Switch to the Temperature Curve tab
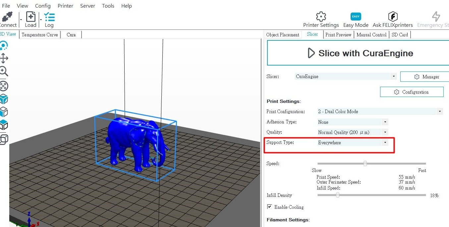The width and height of the screenshot is (449, 227). click(40, 35)
